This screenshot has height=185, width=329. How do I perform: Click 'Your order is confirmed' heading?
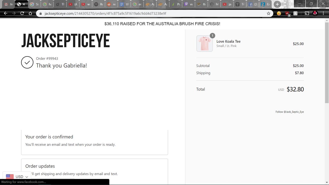click(x=49, y=137)
